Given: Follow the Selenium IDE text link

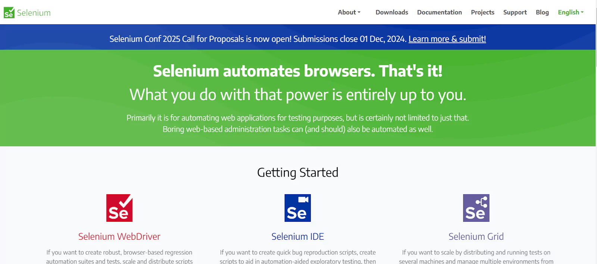Looking at the screenshot, I should [x=297, y=236].
